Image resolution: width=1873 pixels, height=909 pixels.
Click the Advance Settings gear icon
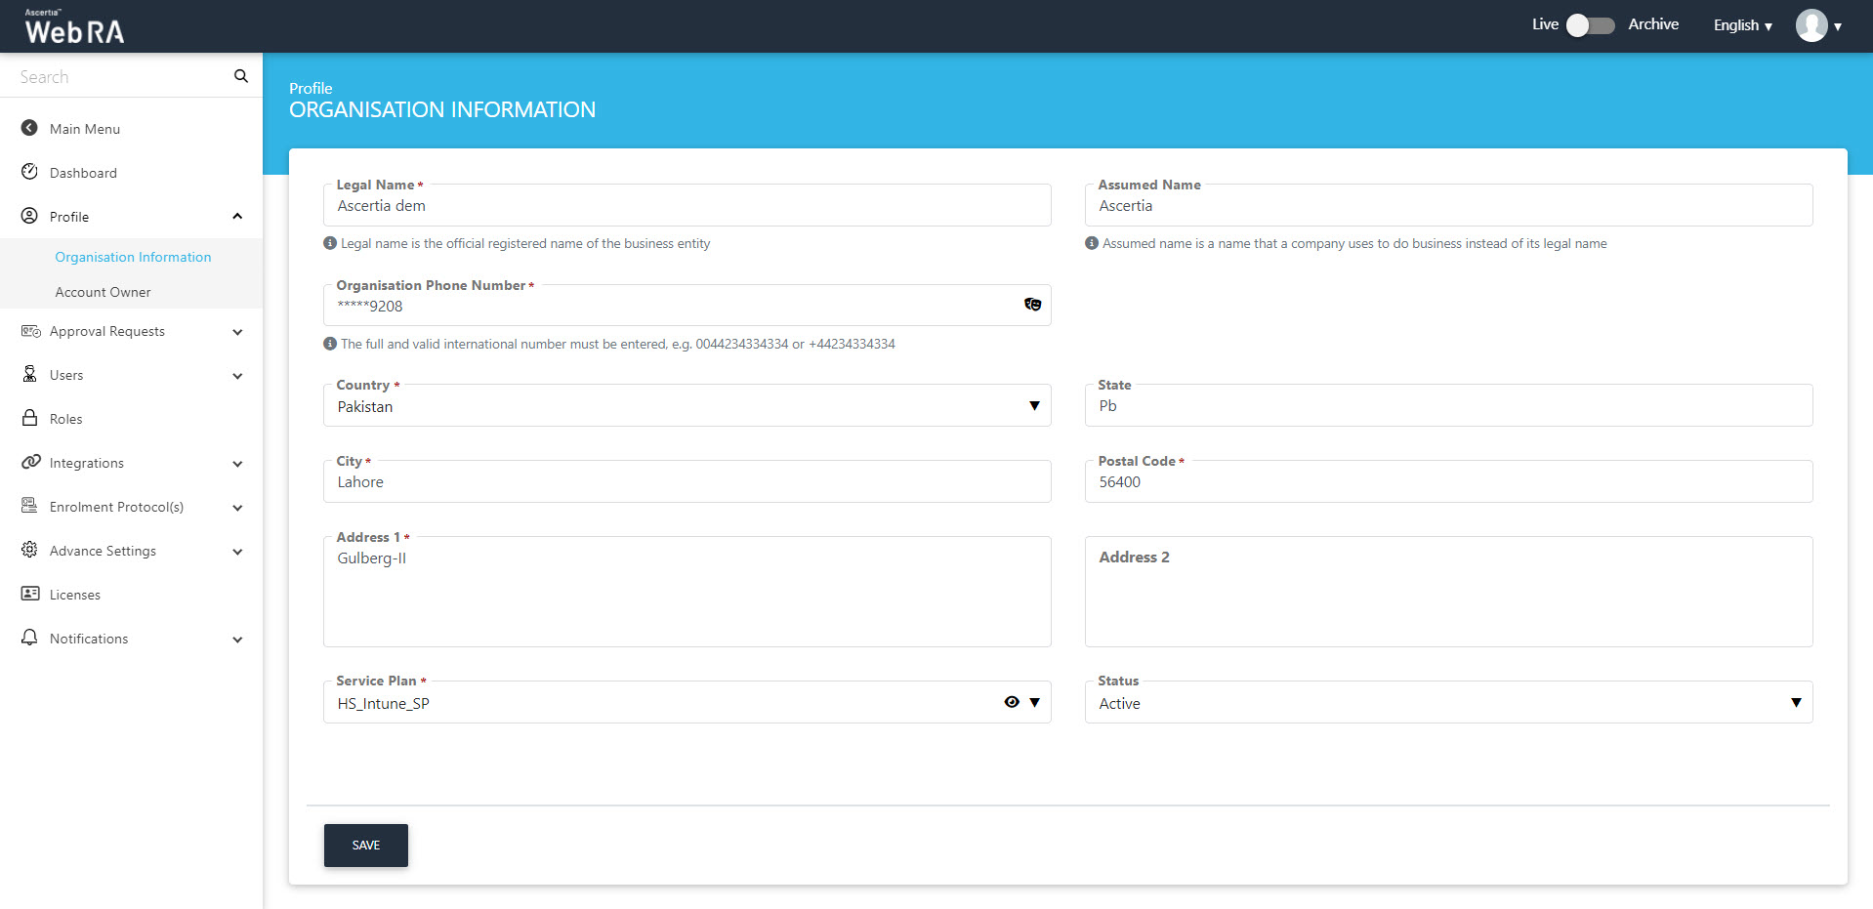coord(29,550)
